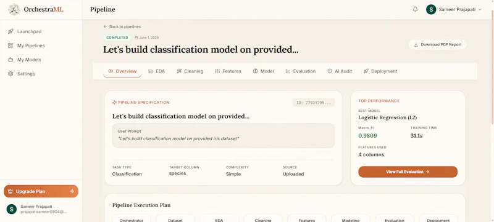Viewport: 494px width, 222px height.
Task: Click the shield icon on AI Audit
Action: 330,71
